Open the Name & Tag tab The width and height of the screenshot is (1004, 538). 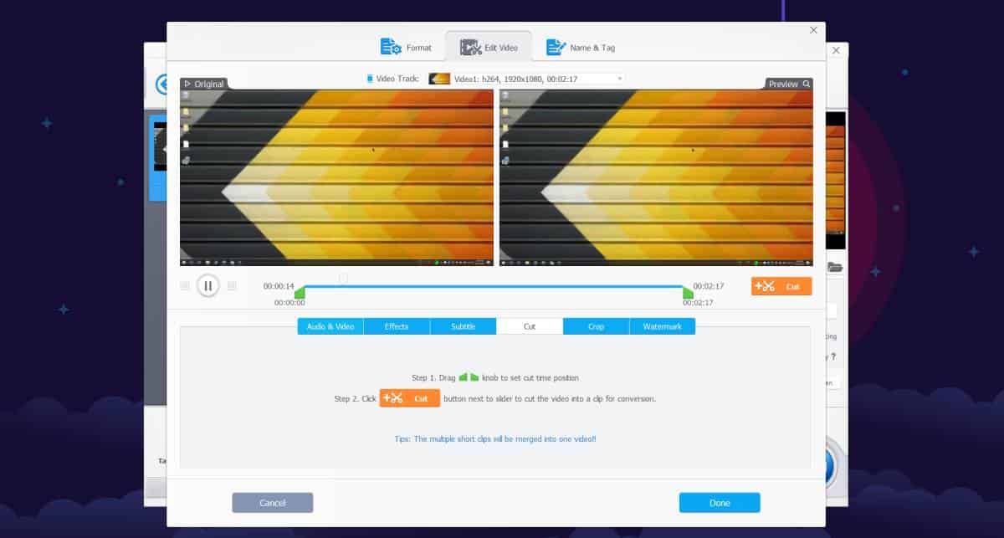[x=581, y=47]
